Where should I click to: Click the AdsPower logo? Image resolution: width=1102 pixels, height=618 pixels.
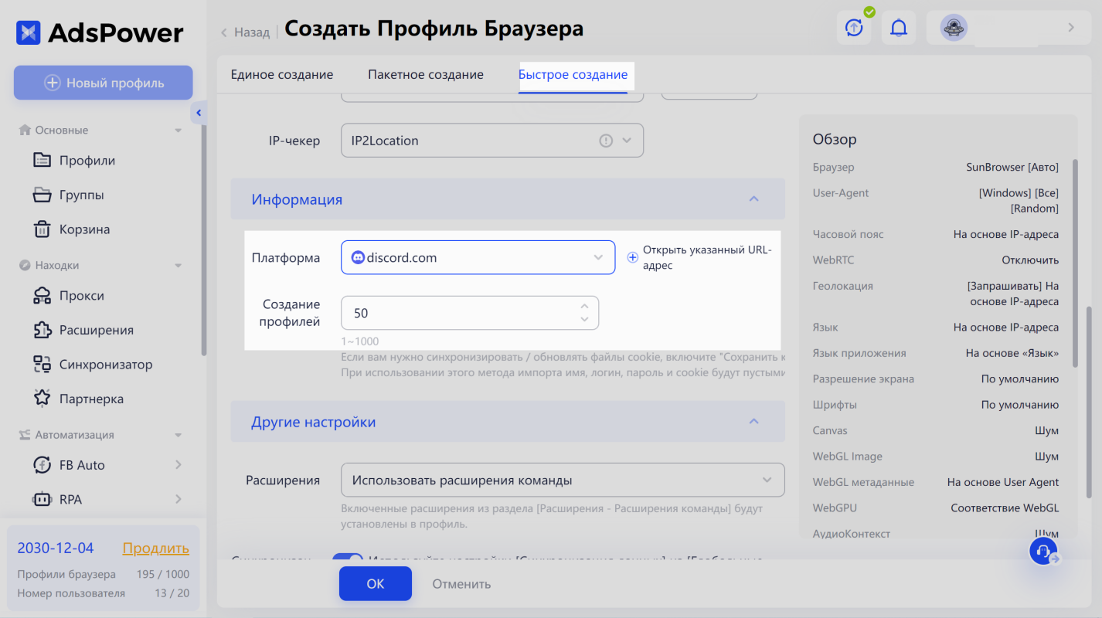point(100,32)
